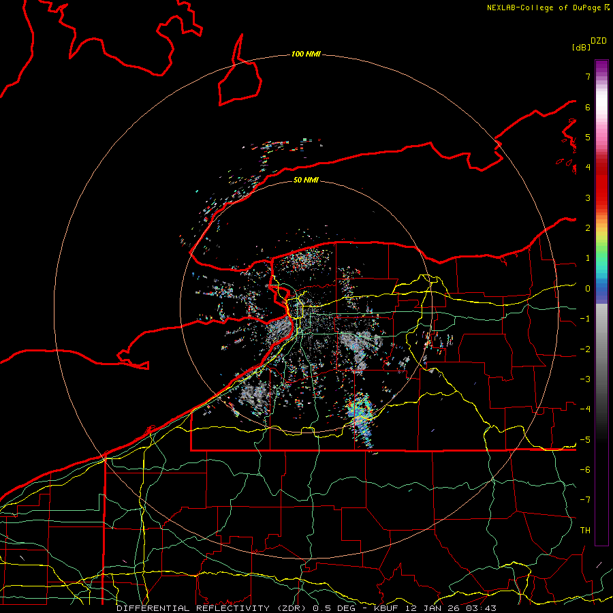
Task: Click the 3 dB tick label
Action: [x=588, y=198]
